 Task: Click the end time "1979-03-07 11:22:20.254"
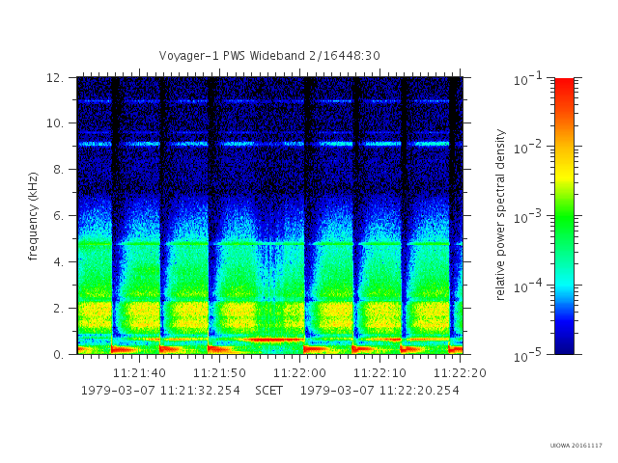tap(379, 391)
